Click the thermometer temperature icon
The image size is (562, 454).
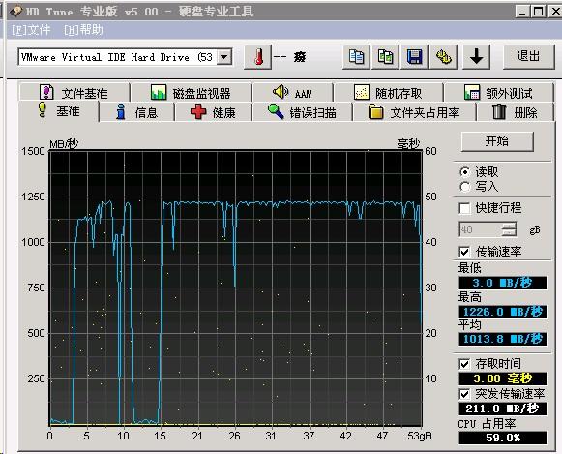point(257,57)
